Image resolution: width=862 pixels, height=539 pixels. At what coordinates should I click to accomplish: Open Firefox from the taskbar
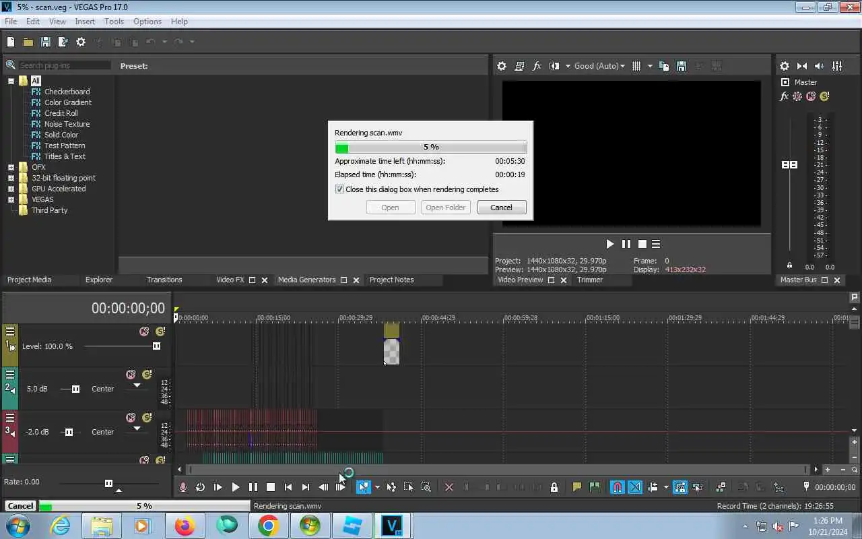click(x=185, y=526)
